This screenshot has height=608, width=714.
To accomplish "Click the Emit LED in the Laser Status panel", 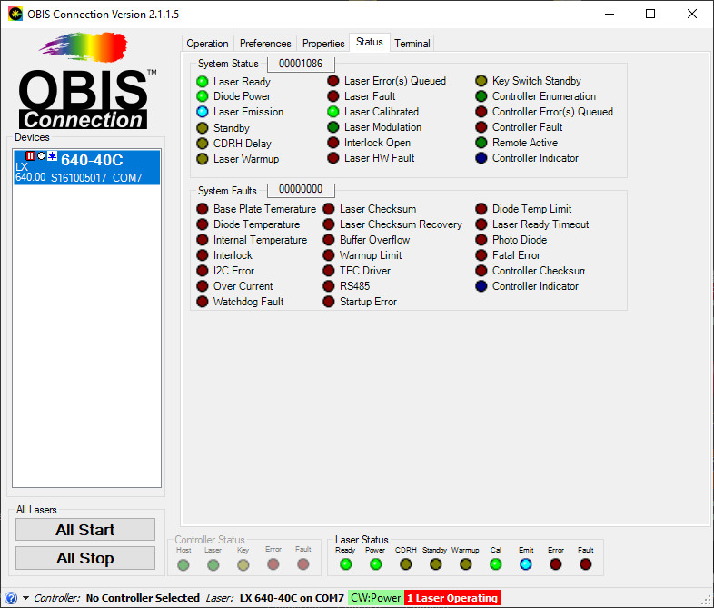I will pyautogui.click(x=526, y=564).
